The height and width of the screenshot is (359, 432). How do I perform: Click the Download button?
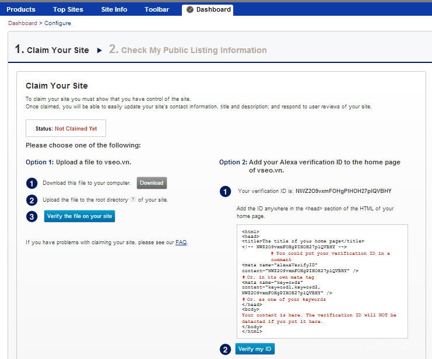tap(152, 183)
